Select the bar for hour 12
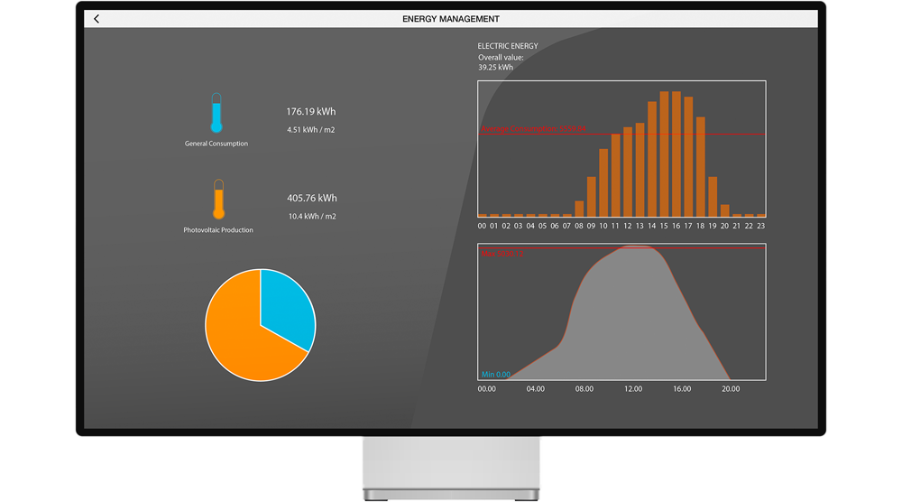The height and width of the screenshot is (502, 902). coord(628,172)
